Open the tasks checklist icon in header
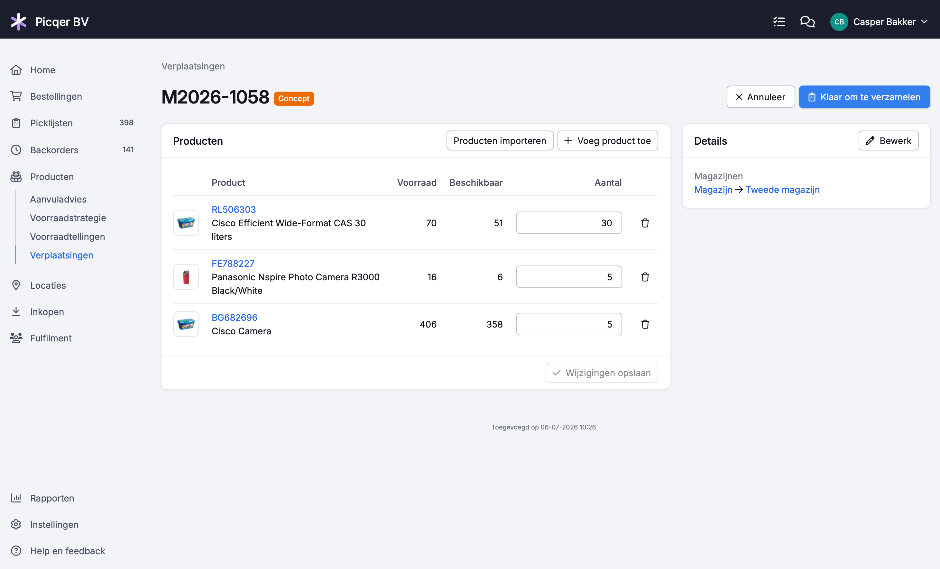Image resolution: width=940 pixels, height=569 pixels. [779, 22]
